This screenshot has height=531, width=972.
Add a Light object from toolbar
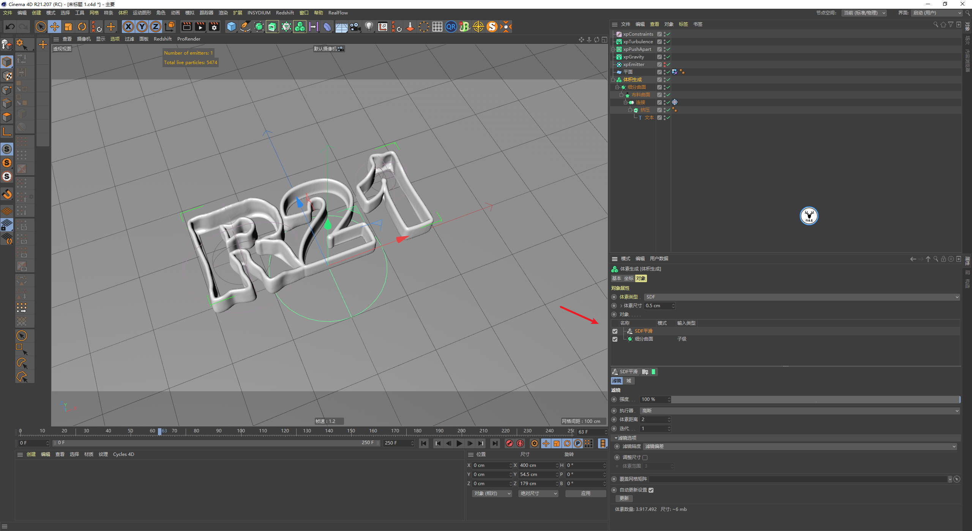click(369, 27)
